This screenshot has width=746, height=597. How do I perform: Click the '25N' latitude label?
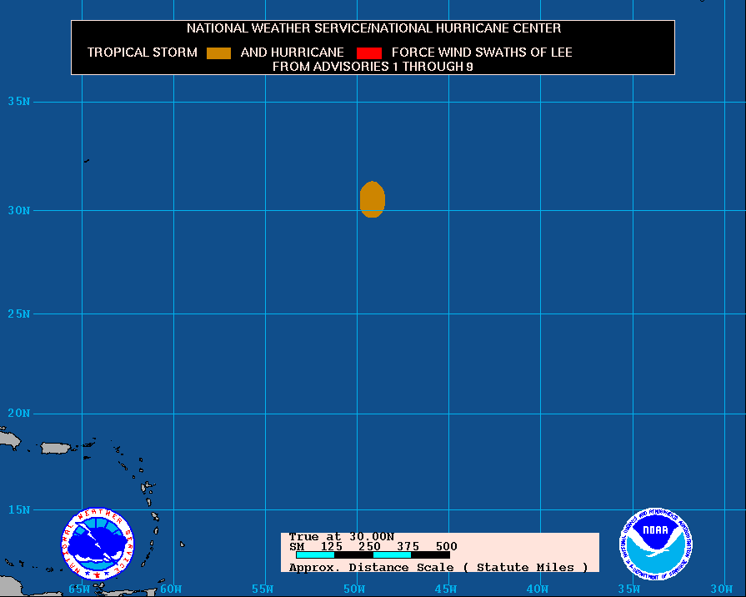pyautogui.click(x=19, y=314)
